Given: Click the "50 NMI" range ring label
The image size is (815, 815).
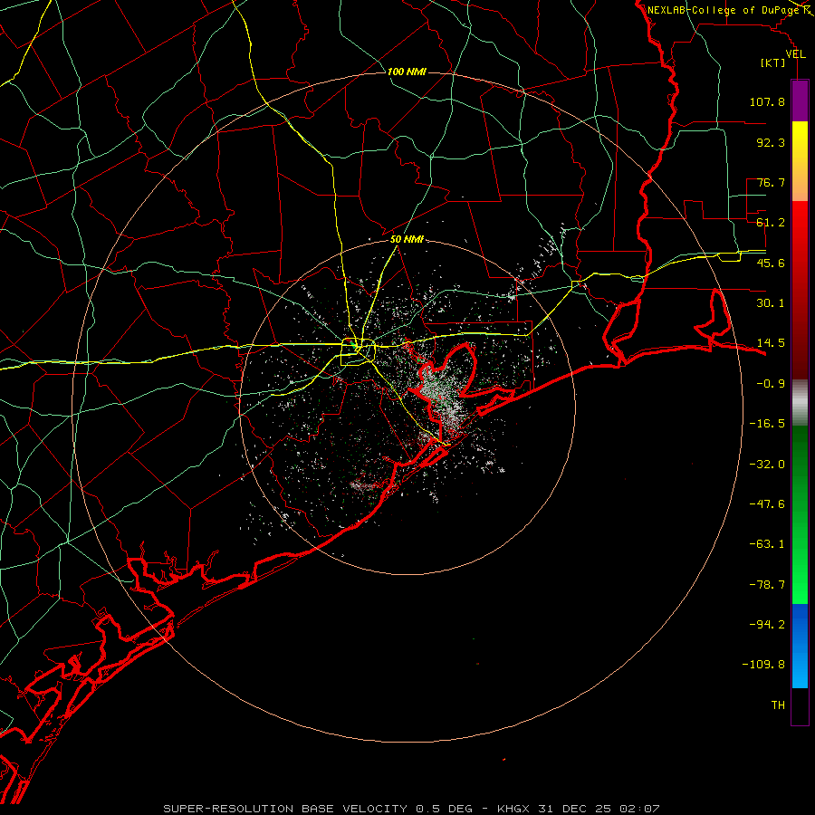Looking at the screenshot, I should pyautogui.click(x=407, y=240).
